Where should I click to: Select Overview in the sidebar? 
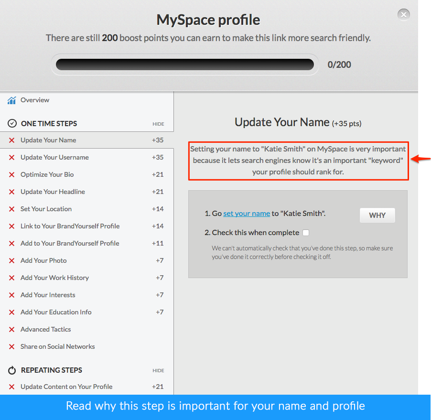click(35, 100)
